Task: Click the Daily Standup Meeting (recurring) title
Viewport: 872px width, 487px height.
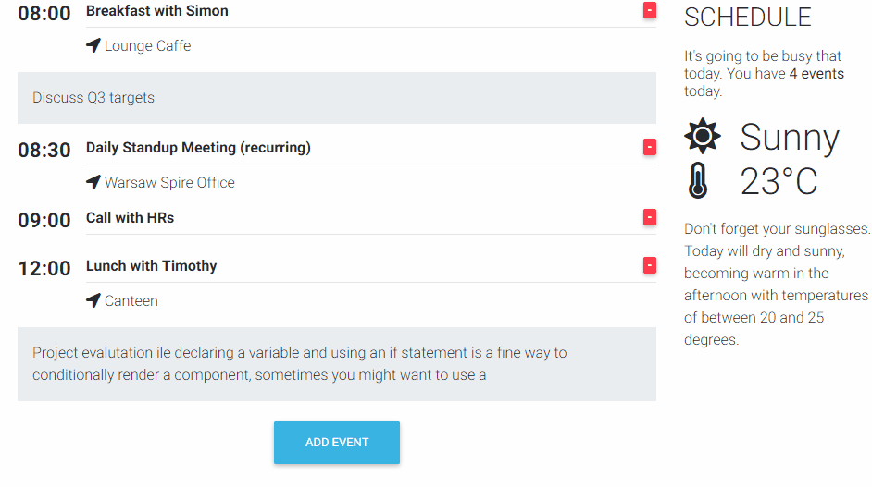Action: [198, 148]
